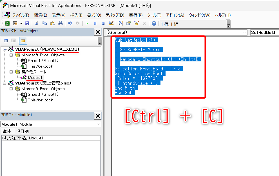Click the Toolbox wrench icon
This screenshot has width=279, height=176.
pos(144,23)
